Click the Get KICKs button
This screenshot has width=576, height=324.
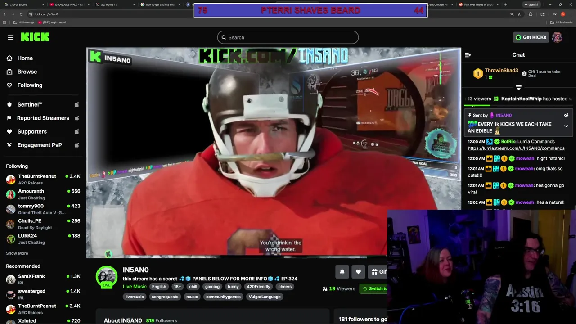(531, 37)
